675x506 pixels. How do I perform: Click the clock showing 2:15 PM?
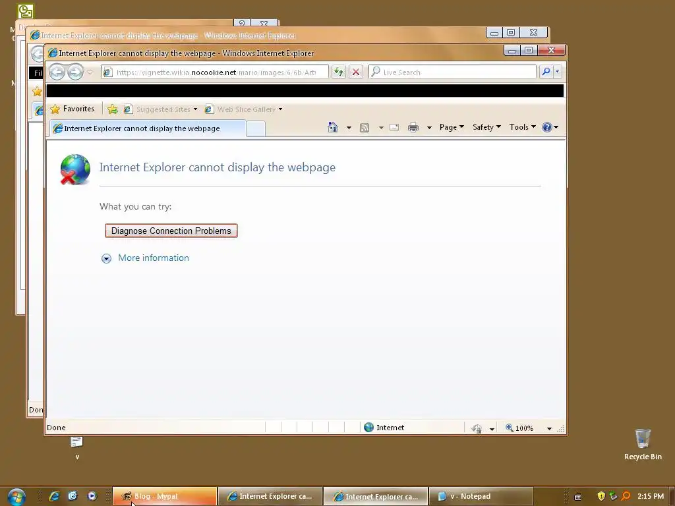(x=651, y=496)
